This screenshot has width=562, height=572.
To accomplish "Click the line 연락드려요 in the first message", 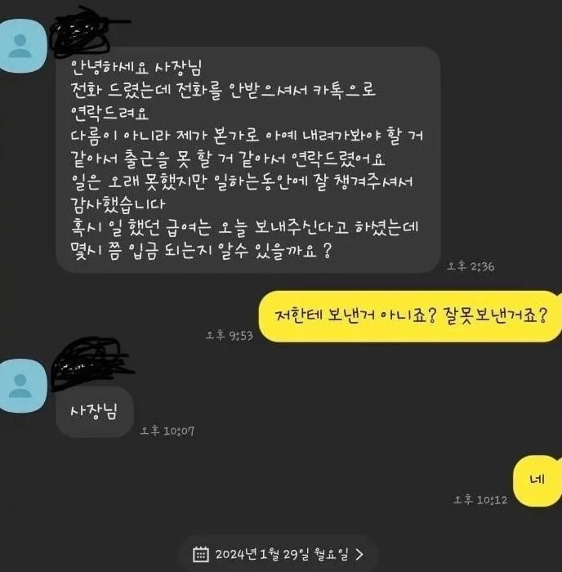I will 109,113.
